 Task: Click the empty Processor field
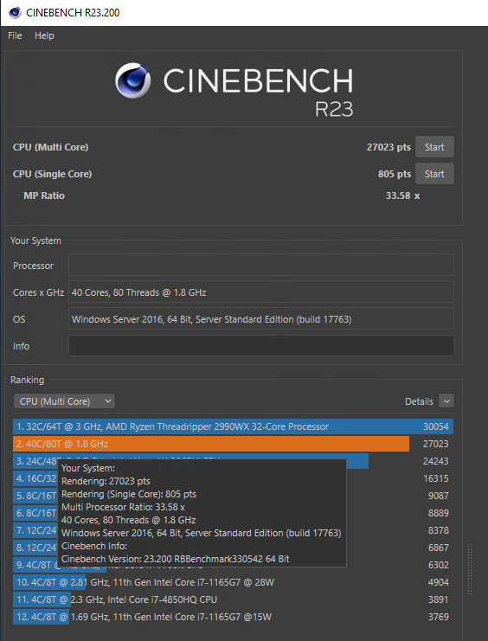coord(261,265)
